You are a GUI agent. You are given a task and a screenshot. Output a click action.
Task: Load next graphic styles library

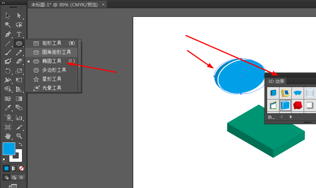pos(291,117)
